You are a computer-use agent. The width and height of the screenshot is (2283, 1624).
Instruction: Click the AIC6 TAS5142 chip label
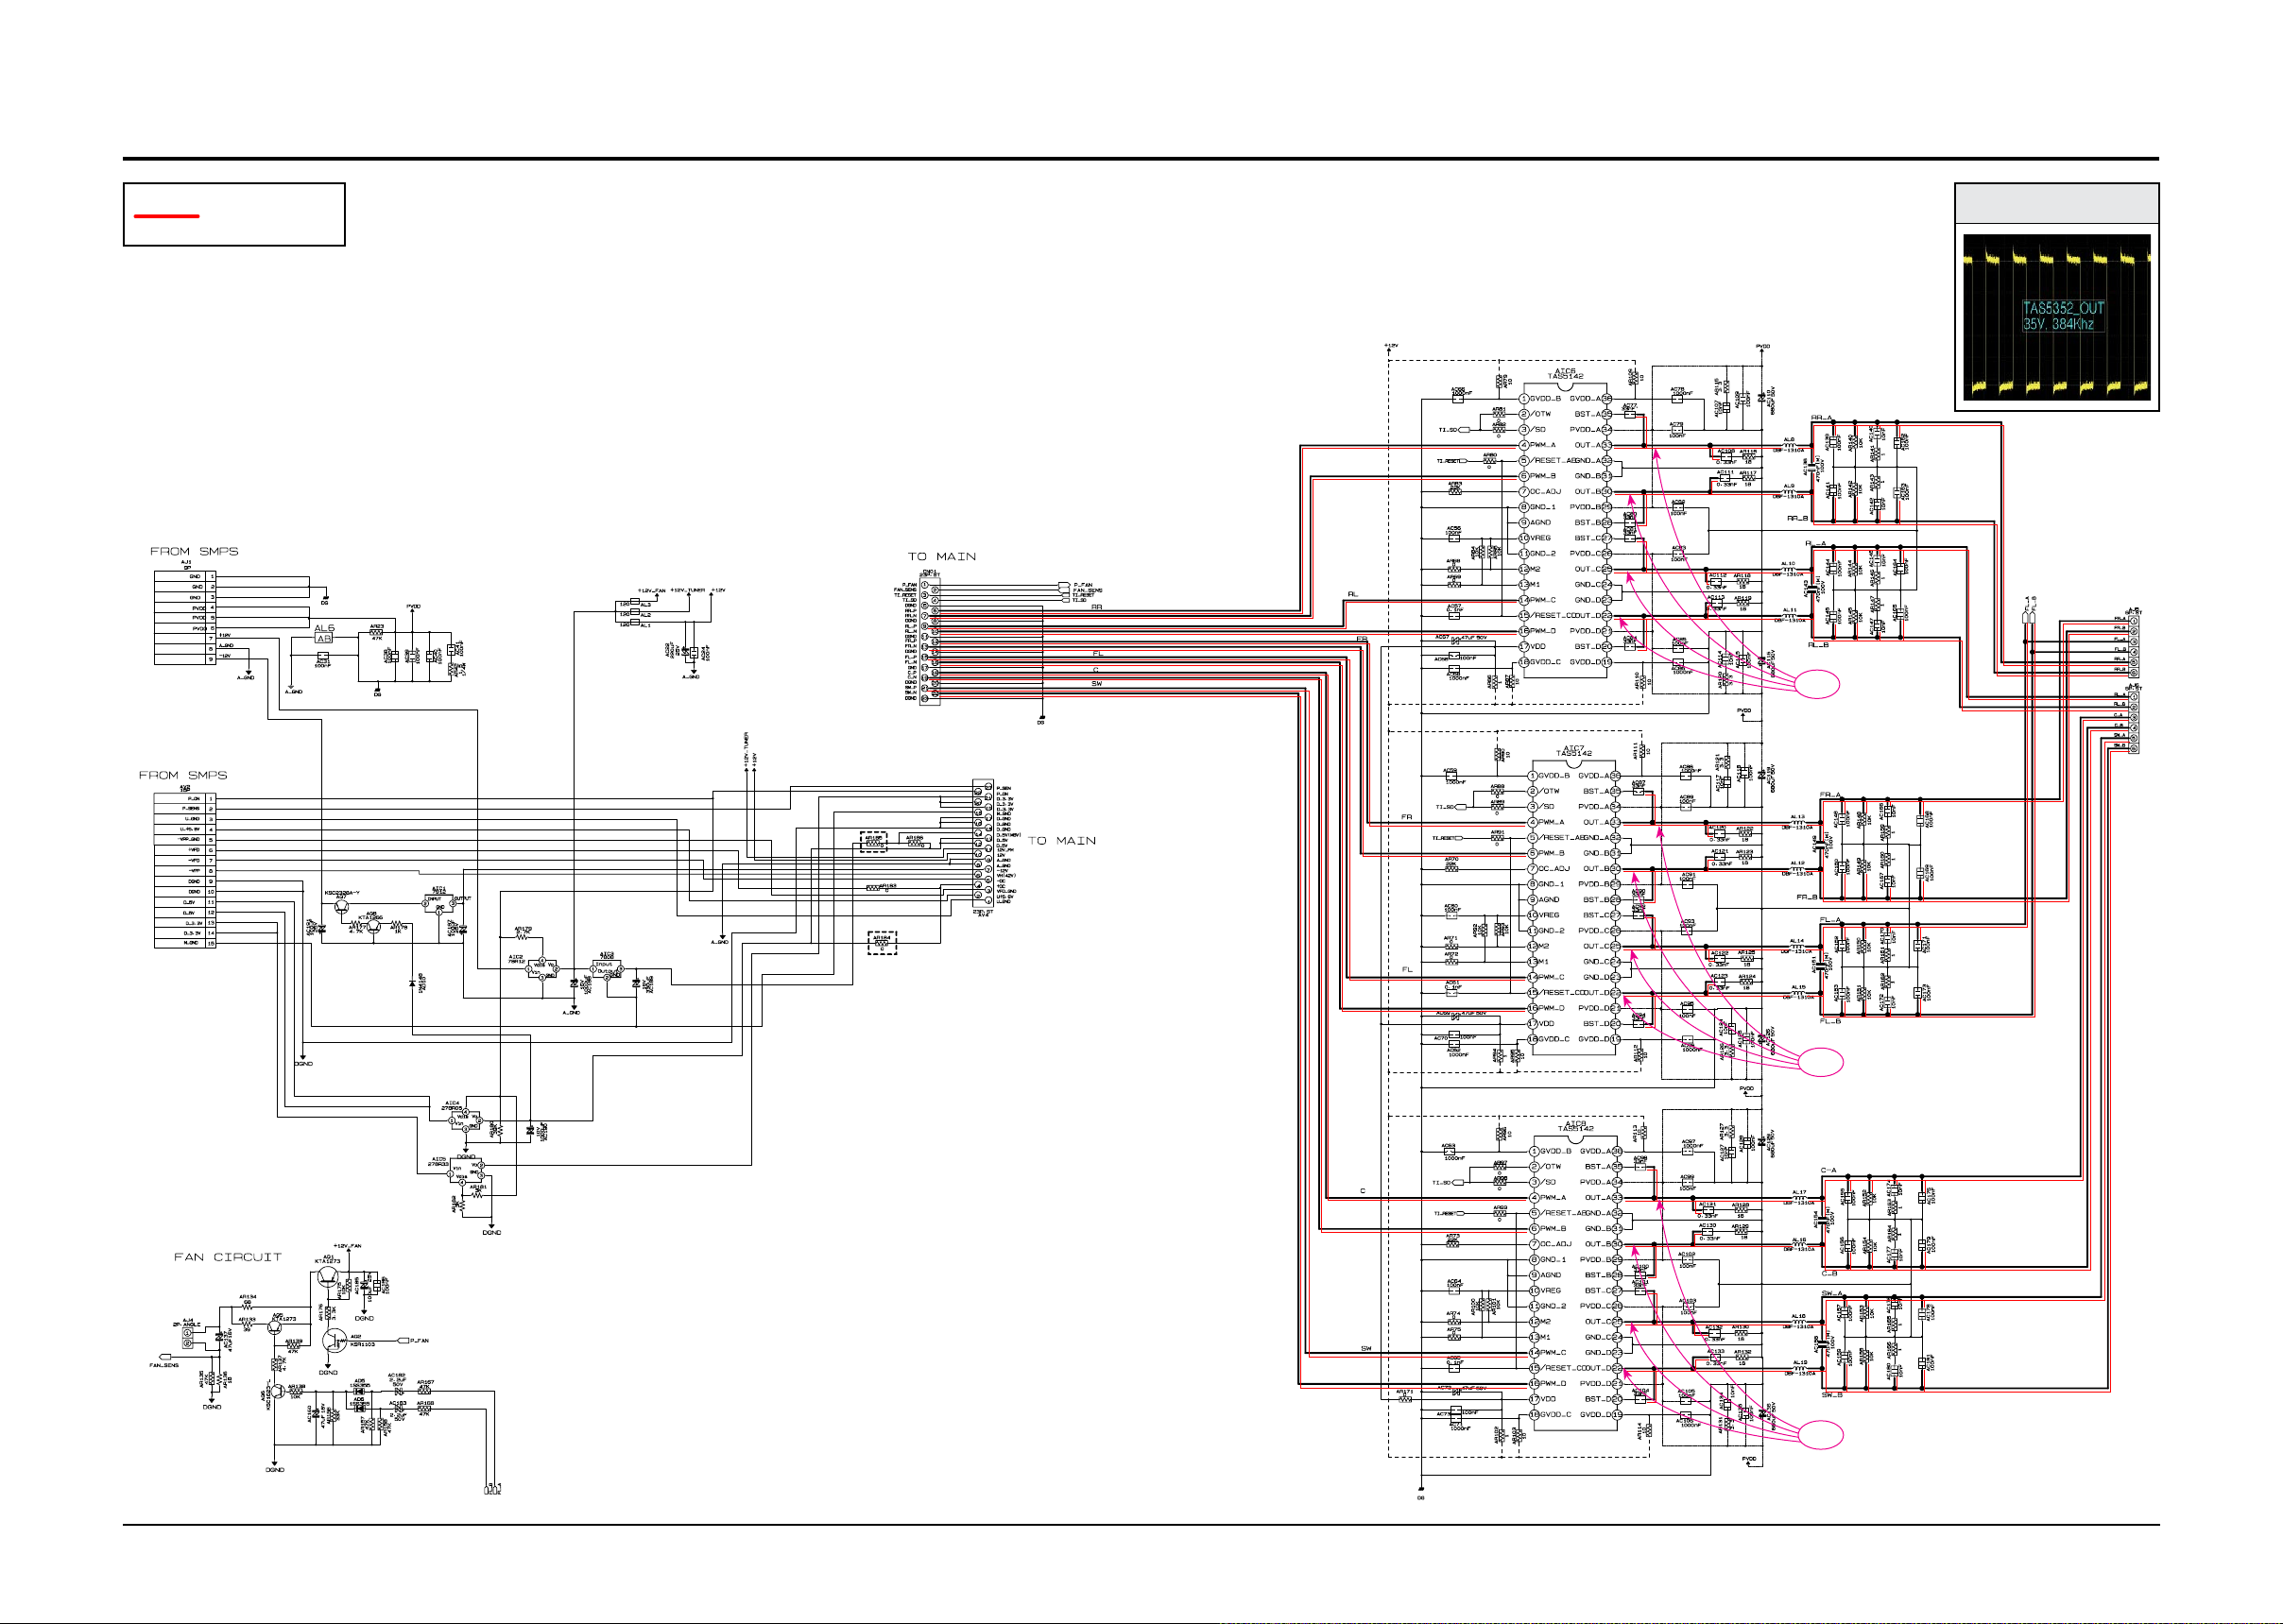point(1565,374)
